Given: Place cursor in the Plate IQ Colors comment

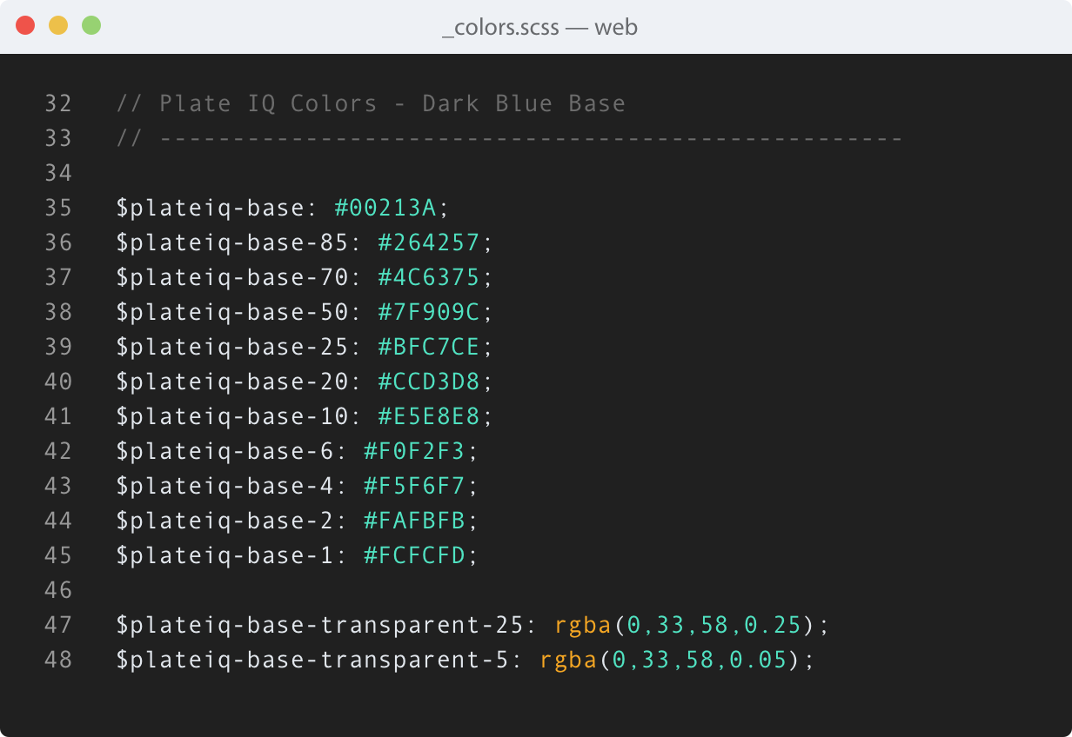Looking at the screenshot, I should tap(371, 103).
